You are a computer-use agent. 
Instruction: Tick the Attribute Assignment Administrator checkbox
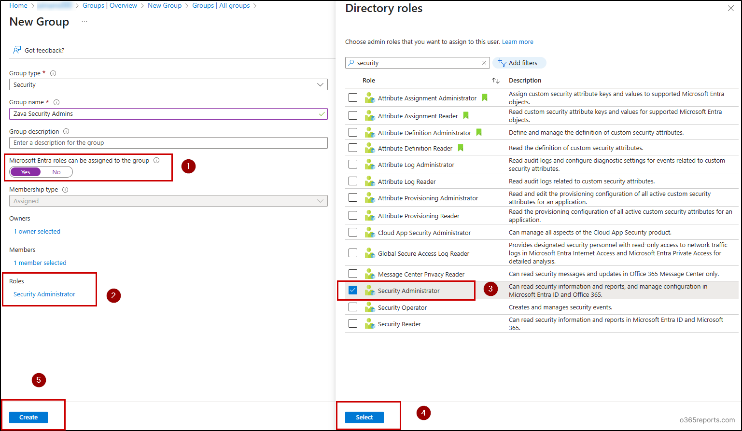click(353, 97)
